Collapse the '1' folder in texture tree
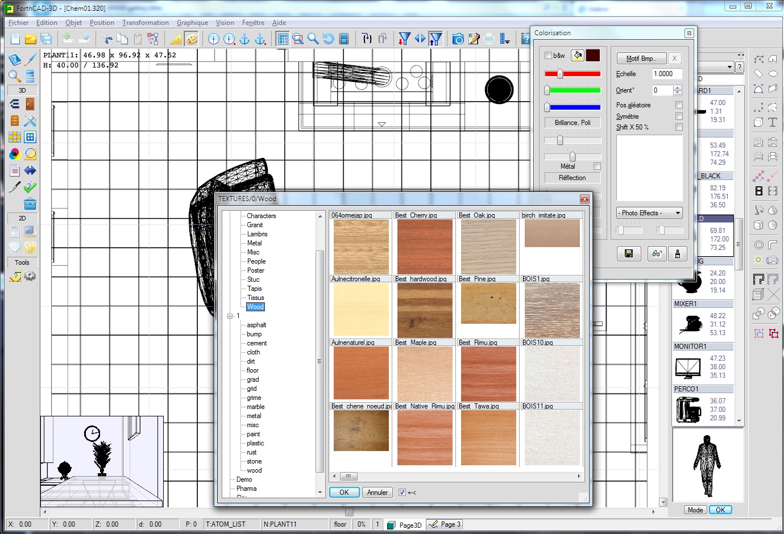The image size is (784, 534). 230,316
